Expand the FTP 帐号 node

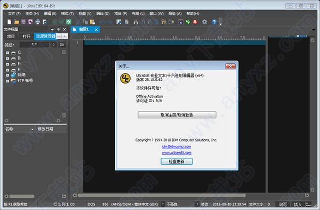coord(7,81)
